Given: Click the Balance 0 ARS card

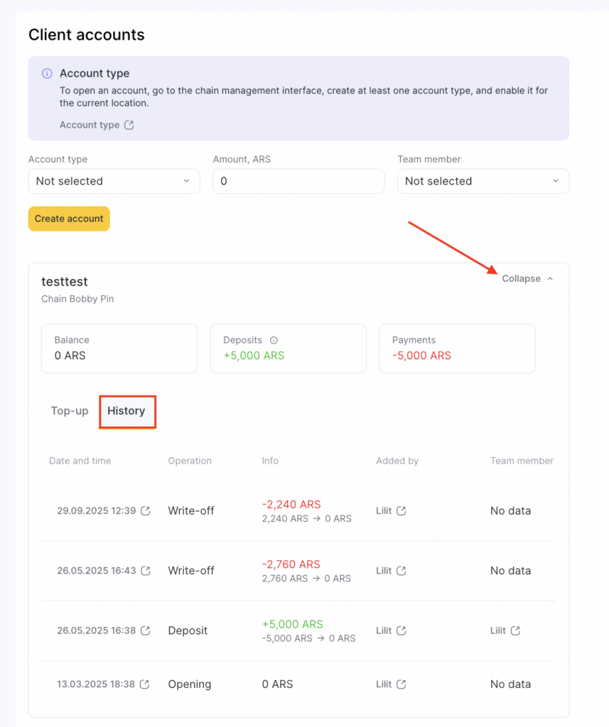Looking at the screenshot, I should [x=119, y=349].
